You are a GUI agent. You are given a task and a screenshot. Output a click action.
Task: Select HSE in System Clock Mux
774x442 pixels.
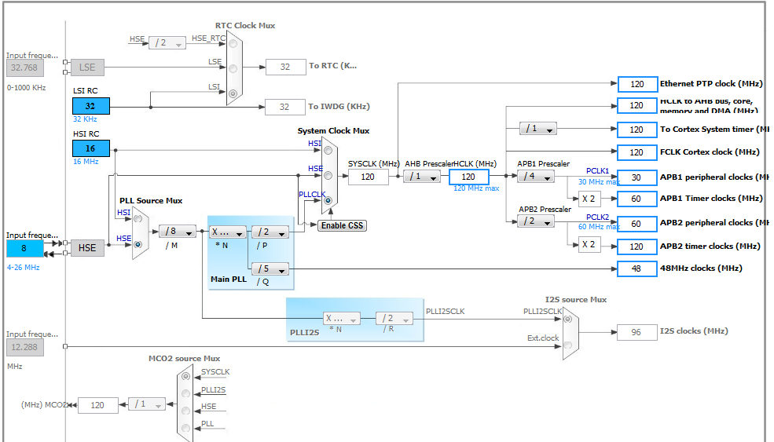pos(328,175)
